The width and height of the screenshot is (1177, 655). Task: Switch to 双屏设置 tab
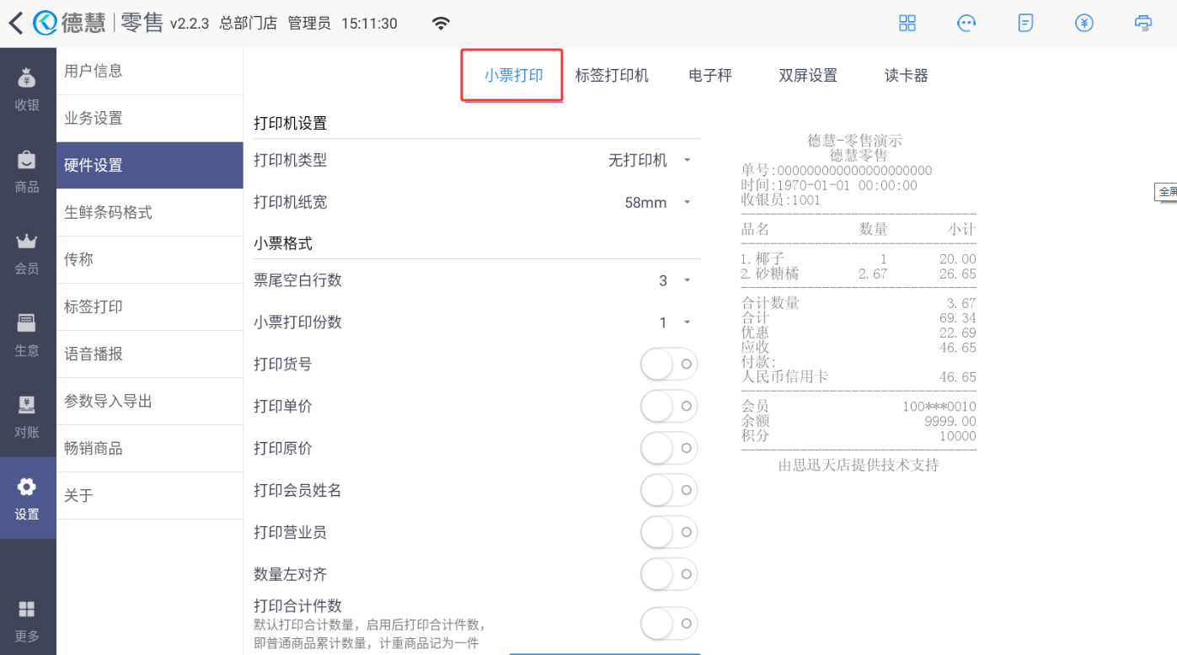tap(808, 76)
